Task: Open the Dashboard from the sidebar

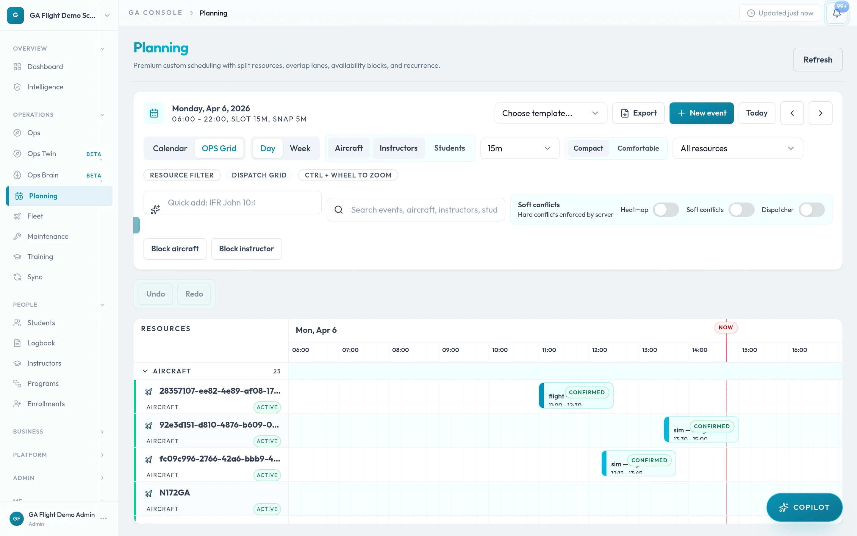Action: click(x=45, y=67)
